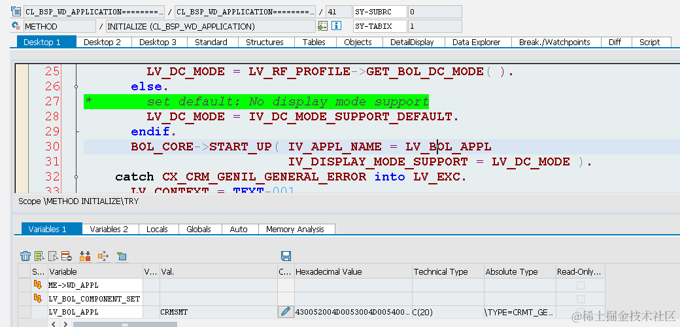Click the fold marker at line 29 endif

click(x=76, y=131)
